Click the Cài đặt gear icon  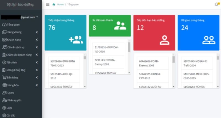tap(4, 115)
